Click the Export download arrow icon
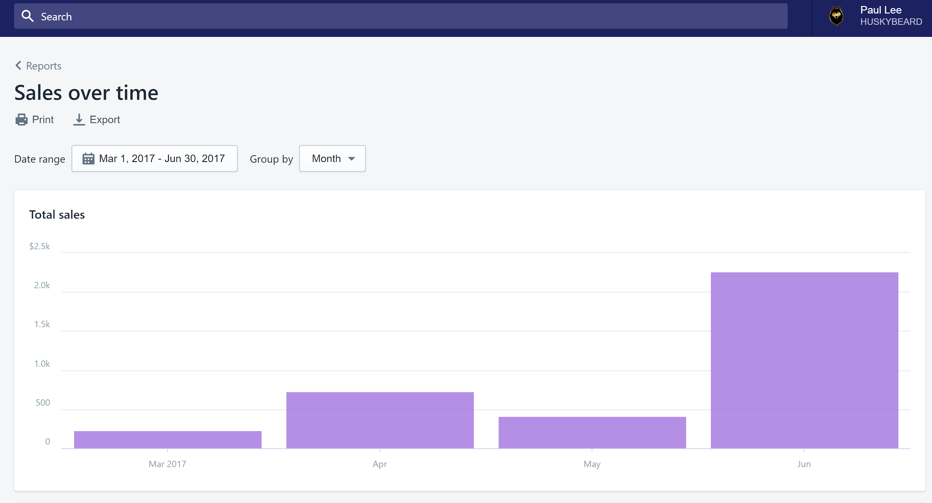This screenshot has height=503, width=932. (79, 120)
